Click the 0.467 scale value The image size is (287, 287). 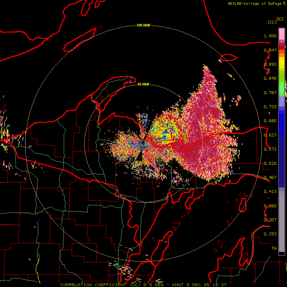[270, 178]
